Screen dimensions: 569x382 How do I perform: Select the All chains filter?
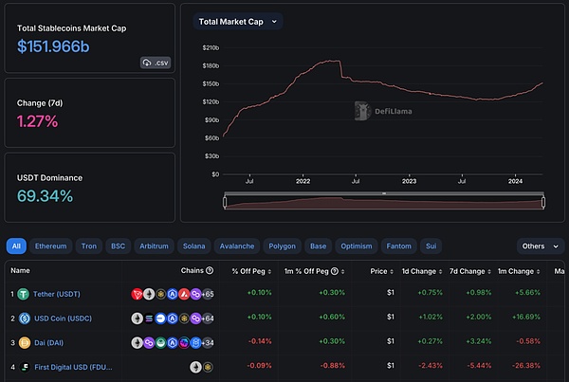(16, 246)
